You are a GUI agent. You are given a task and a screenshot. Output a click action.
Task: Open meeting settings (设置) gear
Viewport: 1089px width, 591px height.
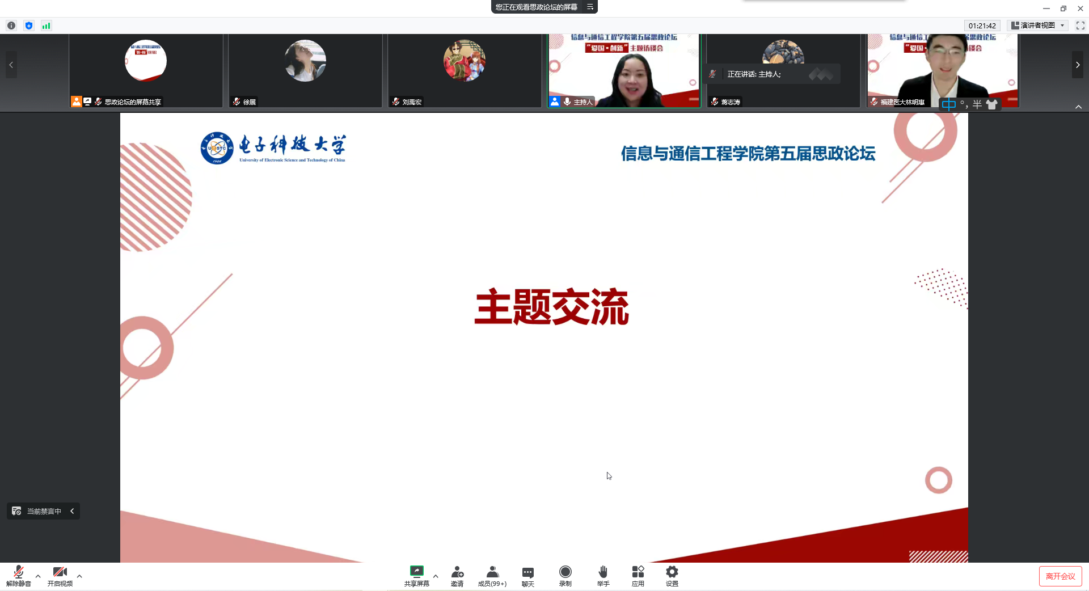point(672,575)
